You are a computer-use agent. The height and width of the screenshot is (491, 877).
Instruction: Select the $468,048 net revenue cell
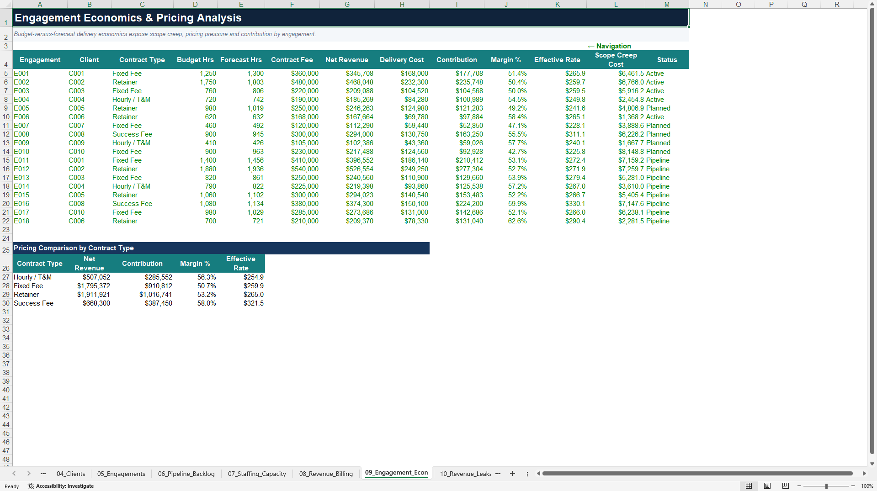click(x=347, y=82)
